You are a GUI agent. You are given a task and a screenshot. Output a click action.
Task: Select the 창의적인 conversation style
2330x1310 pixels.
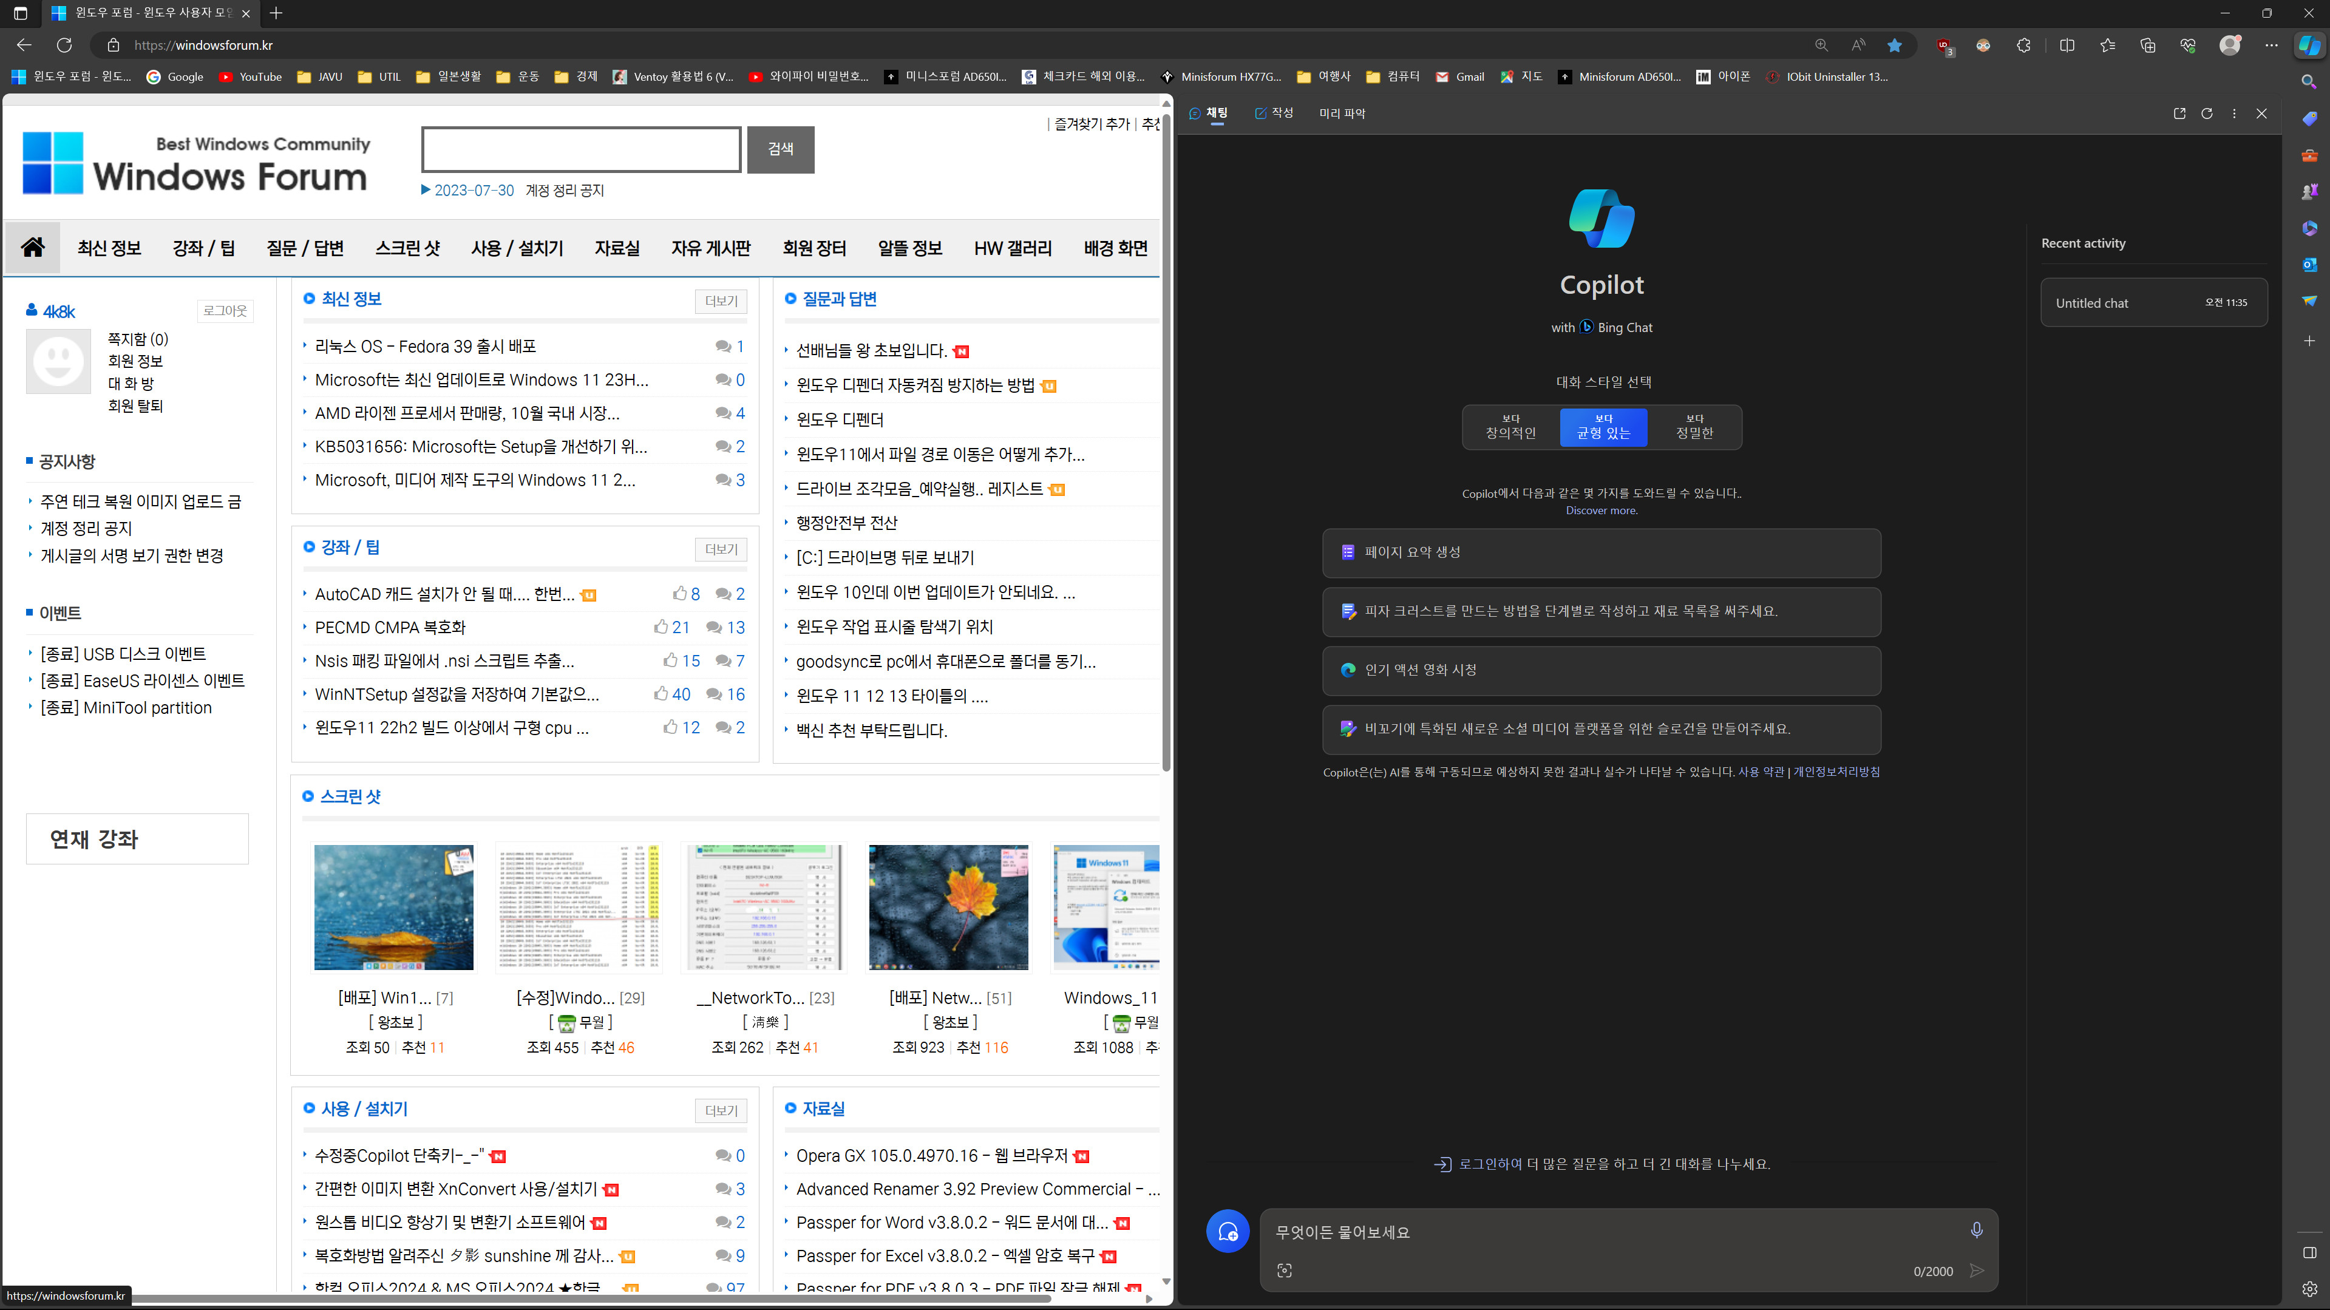[1510, 427]
